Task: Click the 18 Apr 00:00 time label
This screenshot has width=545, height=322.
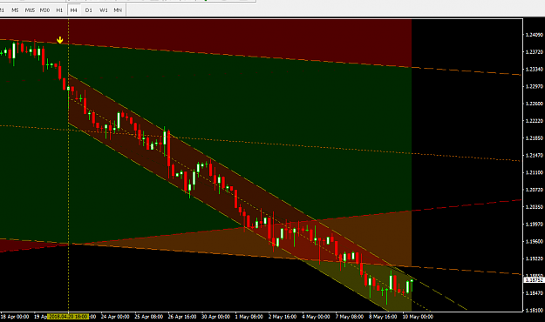Action: tap(15, 317)
